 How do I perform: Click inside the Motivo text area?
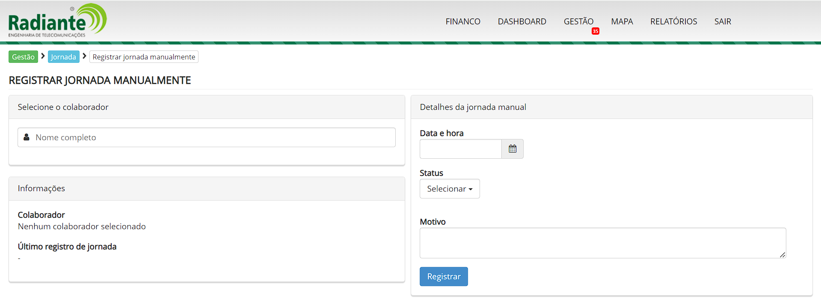pyautogui.click(x=599, y=243)
